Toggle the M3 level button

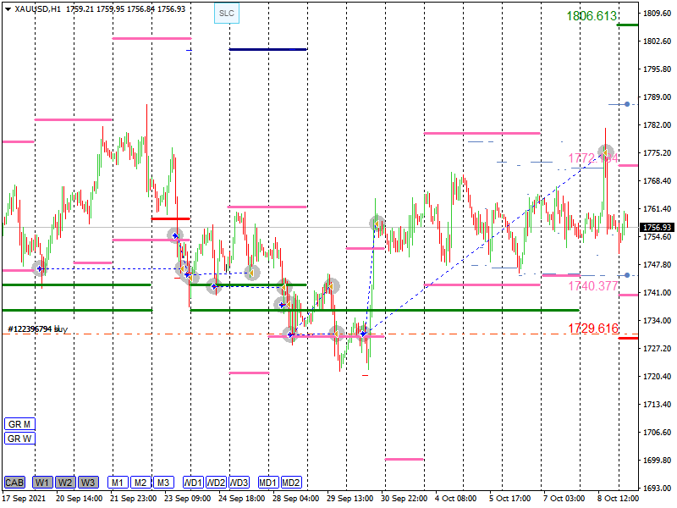click(163, 482)
